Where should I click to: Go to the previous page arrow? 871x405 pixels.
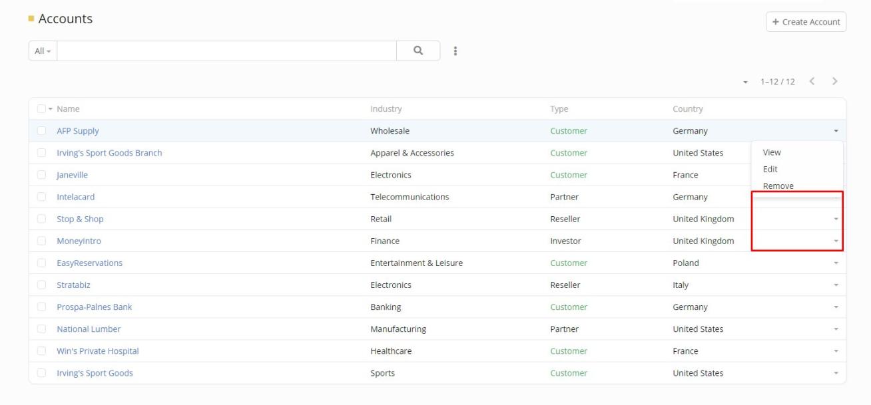[812, 81]
